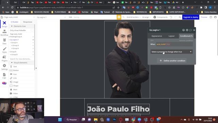The width and height of the screenshot is (218, 123).
Task: Pick the Button element from the palette
Action: (x=21, y=70)
